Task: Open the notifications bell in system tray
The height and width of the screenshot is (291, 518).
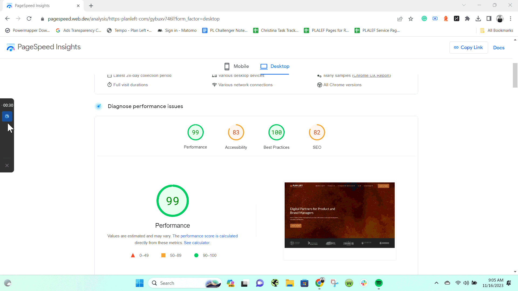Action: (509, 283)
